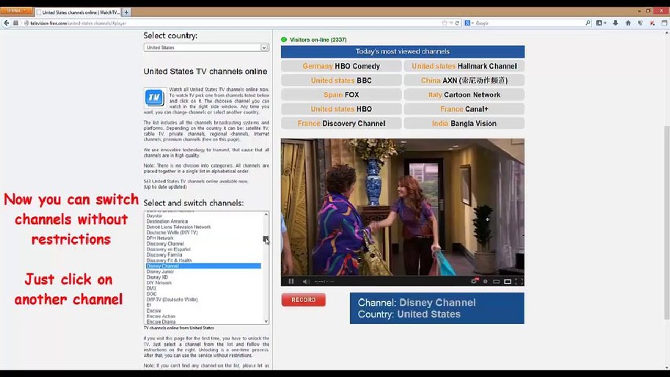Select Disney XD in the list

tap(203, 278)
